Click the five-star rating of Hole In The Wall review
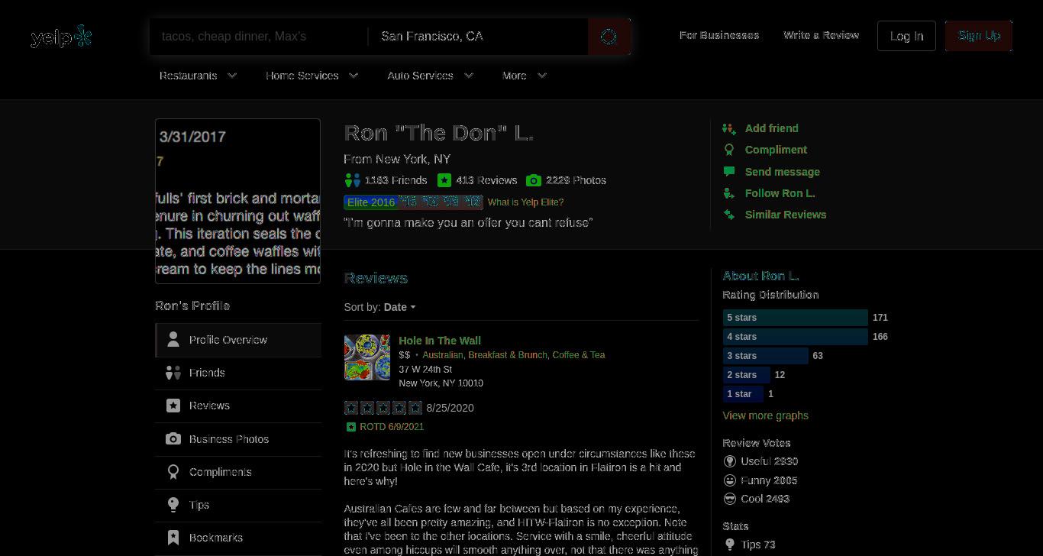 (x=383, y=408)
